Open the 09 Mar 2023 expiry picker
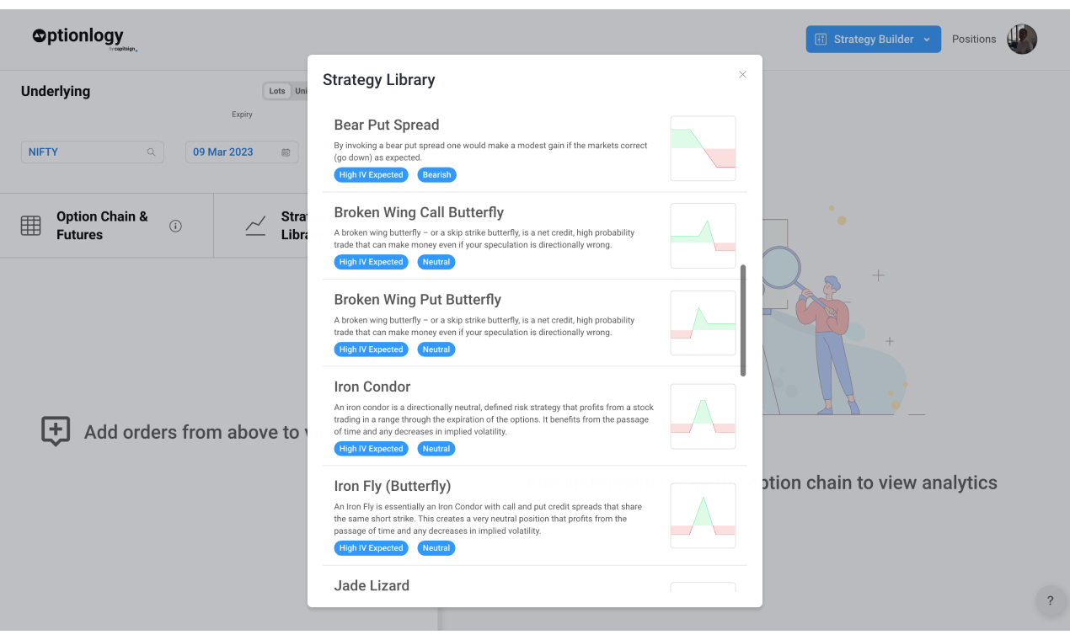The height and width of the screenshot is (640, 1070). coord(240,152)
